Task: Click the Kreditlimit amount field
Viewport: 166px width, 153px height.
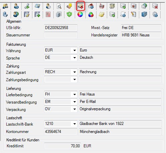Action: 62,146
